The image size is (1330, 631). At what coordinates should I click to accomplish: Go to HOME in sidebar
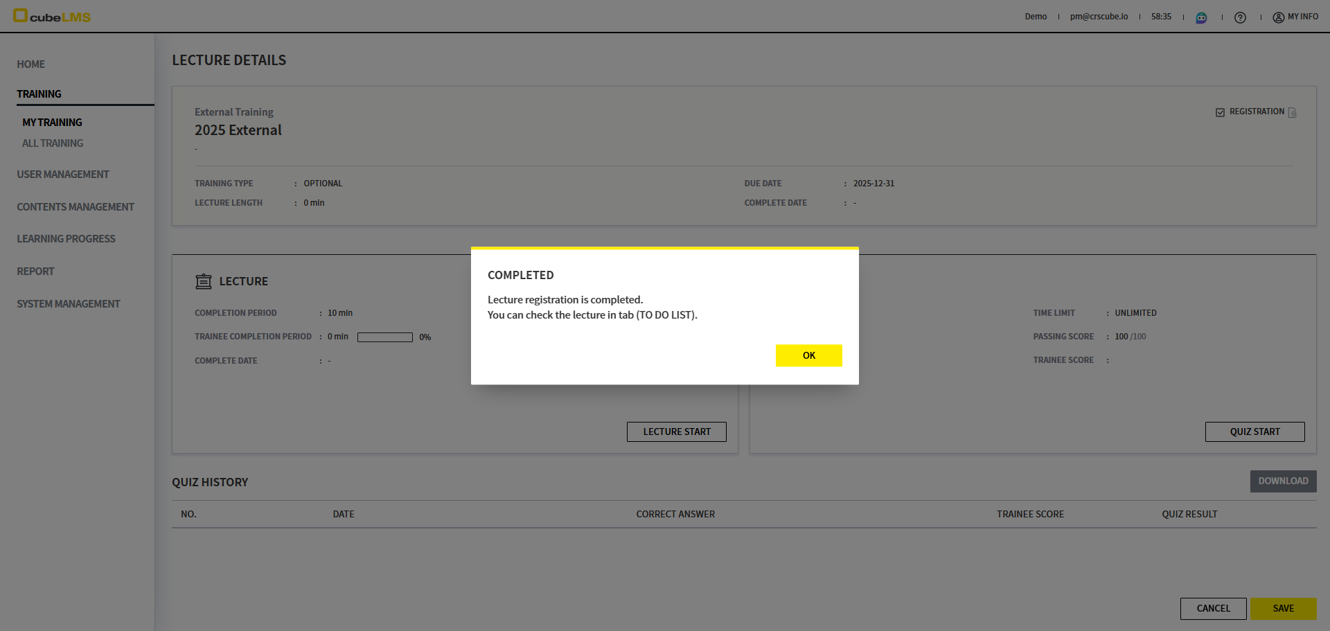point(31,64)
